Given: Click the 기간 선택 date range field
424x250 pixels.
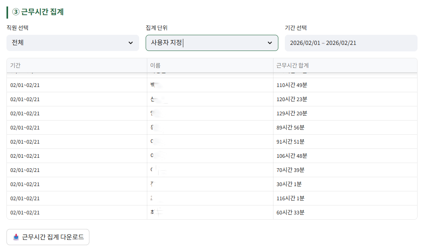Looking at the screenshot, I should (x=351, y=42).
